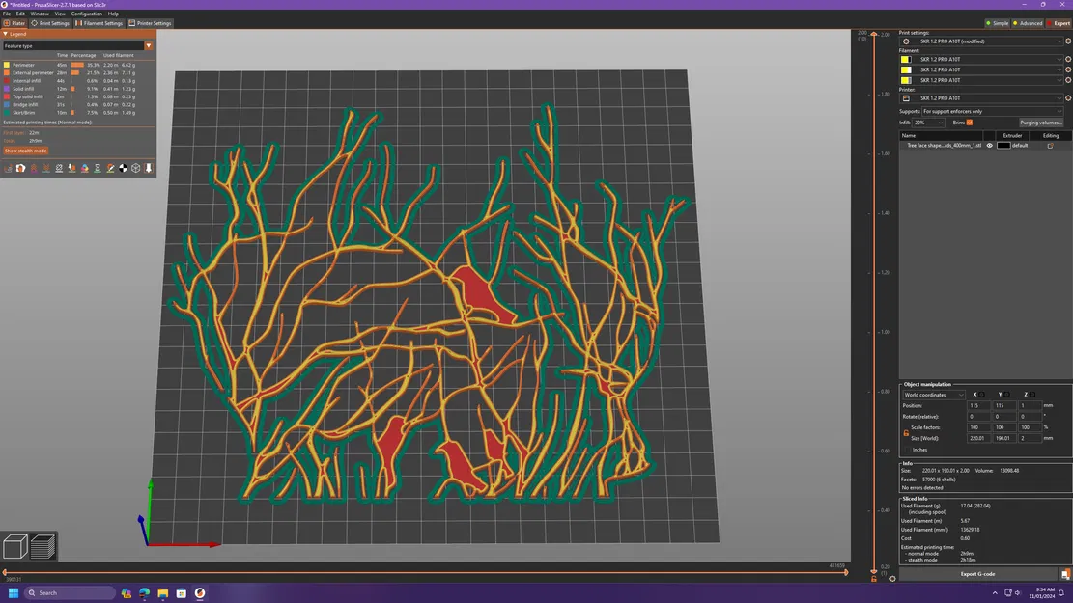Switch to the Printer Settings tab
The height and width of the screenshot is (603, 1073).
click(151, 23)
